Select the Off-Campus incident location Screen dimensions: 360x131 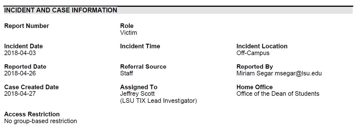tap(253, 53)
